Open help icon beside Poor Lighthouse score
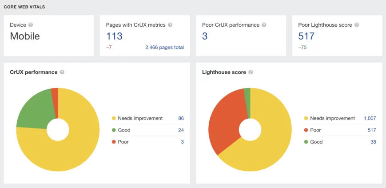The height and width of the screenshot is (188, 386). click(x=357, y=25)
